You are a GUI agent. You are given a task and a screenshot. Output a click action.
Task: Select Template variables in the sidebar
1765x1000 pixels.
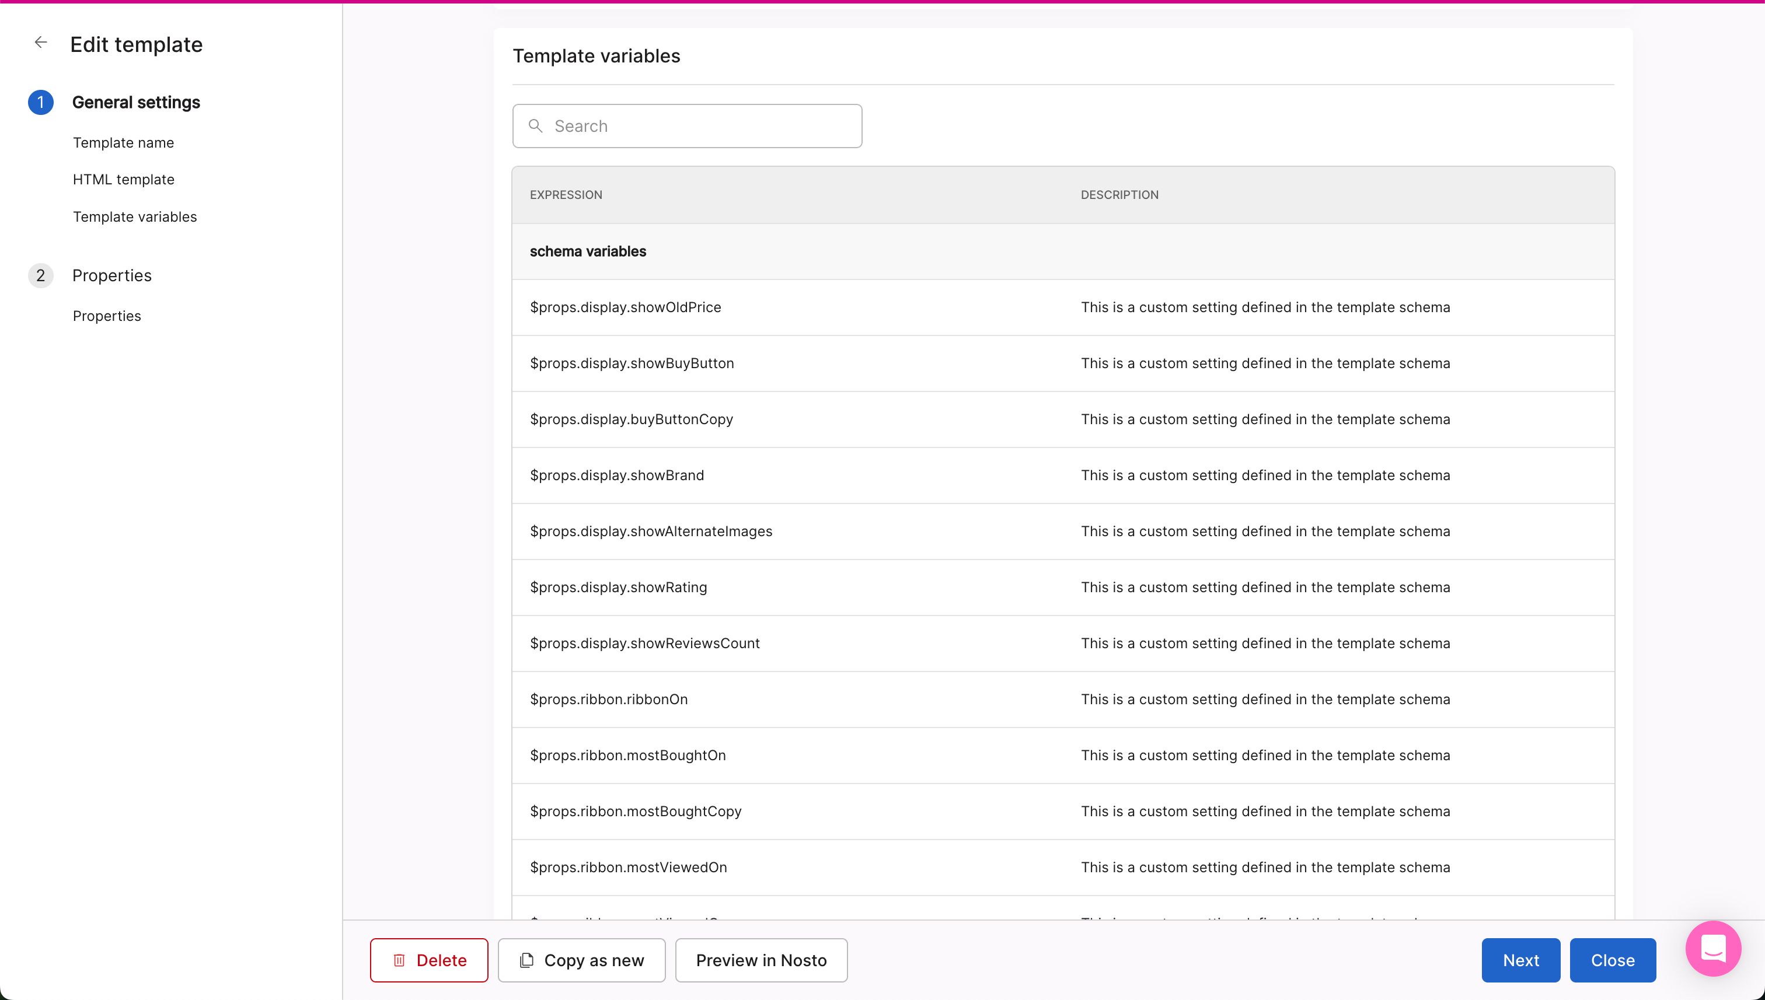pyautogui.click(x=135, y=217)
